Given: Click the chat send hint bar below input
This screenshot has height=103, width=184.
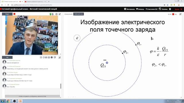Looking at the screenshot, I should (32, 96).
